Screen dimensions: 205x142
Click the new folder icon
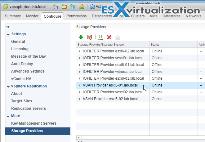[64, 7]
